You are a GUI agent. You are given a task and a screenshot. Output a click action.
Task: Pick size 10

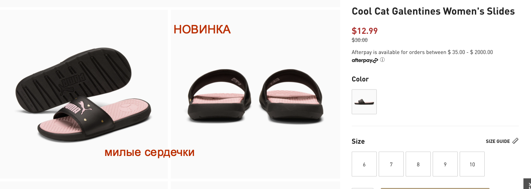tap(472, 164)
